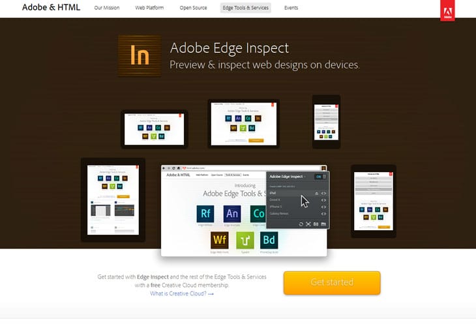Click the Adobe Edge Inspect heading
The width and height of the screenshot is (476, 326).
(x=229, y=48)
